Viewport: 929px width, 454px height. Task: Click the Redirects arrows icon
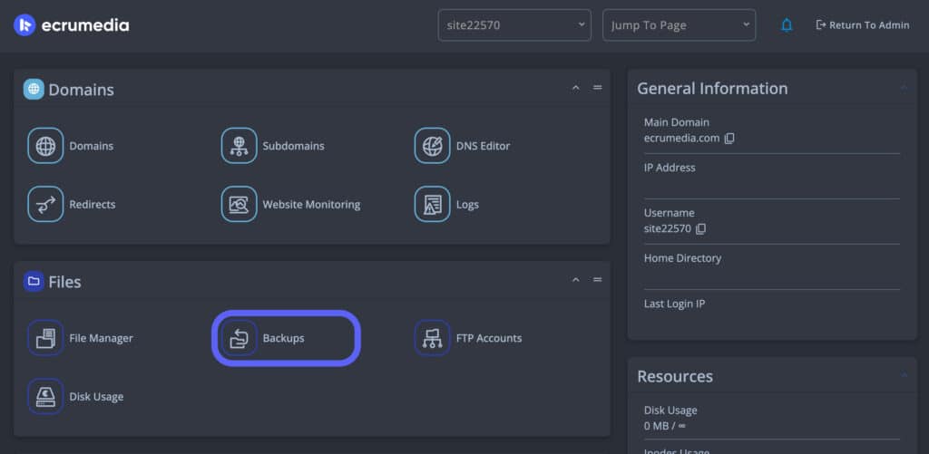(x=45, y=205)
